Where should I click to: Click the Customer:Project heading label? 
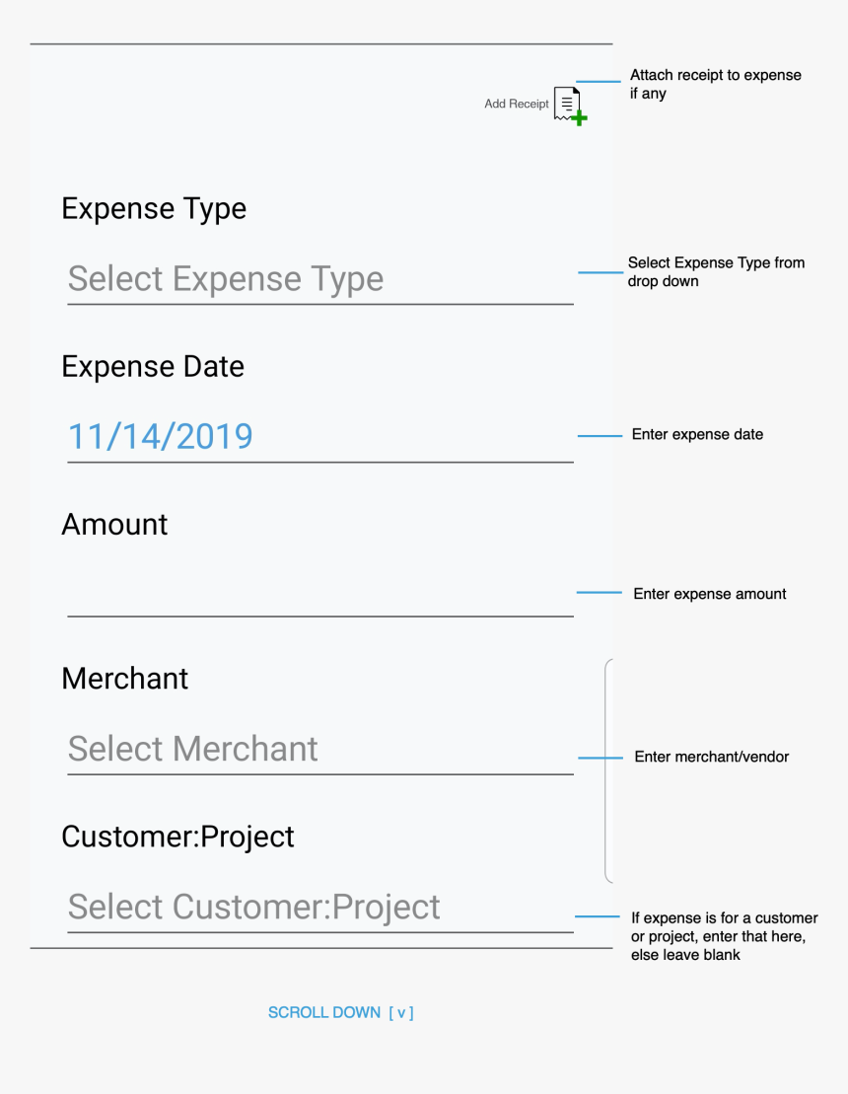click(177, 838)
